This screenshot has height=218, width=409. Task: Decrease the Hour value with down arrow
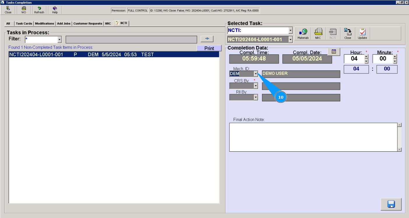click(x=366, y=61)
